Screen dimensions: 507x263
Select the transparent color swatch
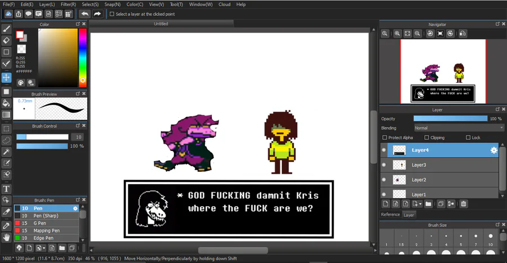point(21,49)
